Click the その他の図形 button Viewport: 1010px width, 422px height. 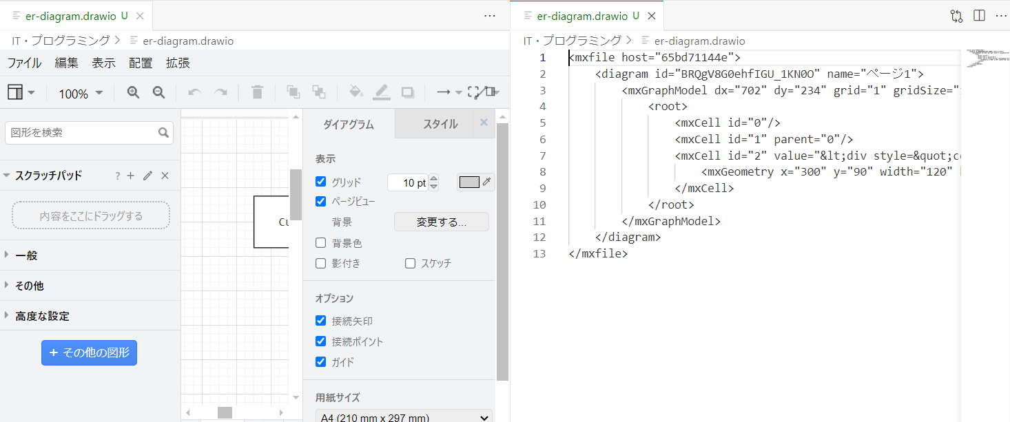89,352
